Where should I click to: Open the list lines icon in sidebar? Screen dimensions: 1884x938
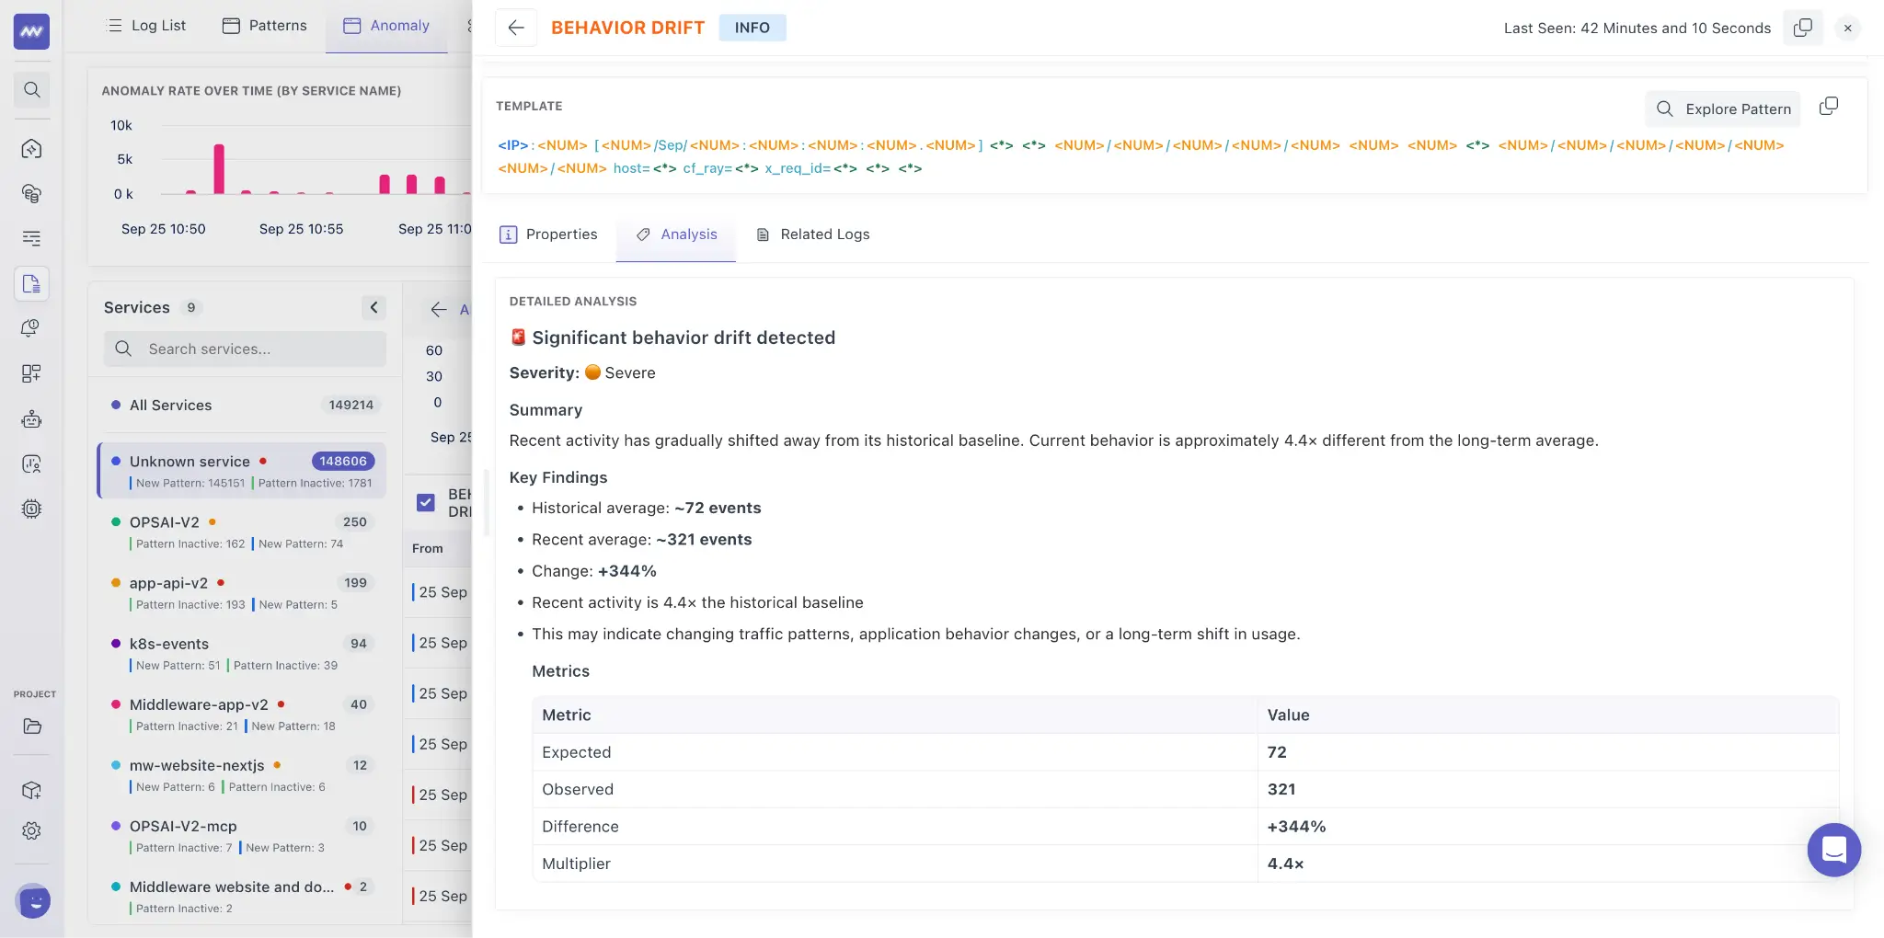pos(31,238)
